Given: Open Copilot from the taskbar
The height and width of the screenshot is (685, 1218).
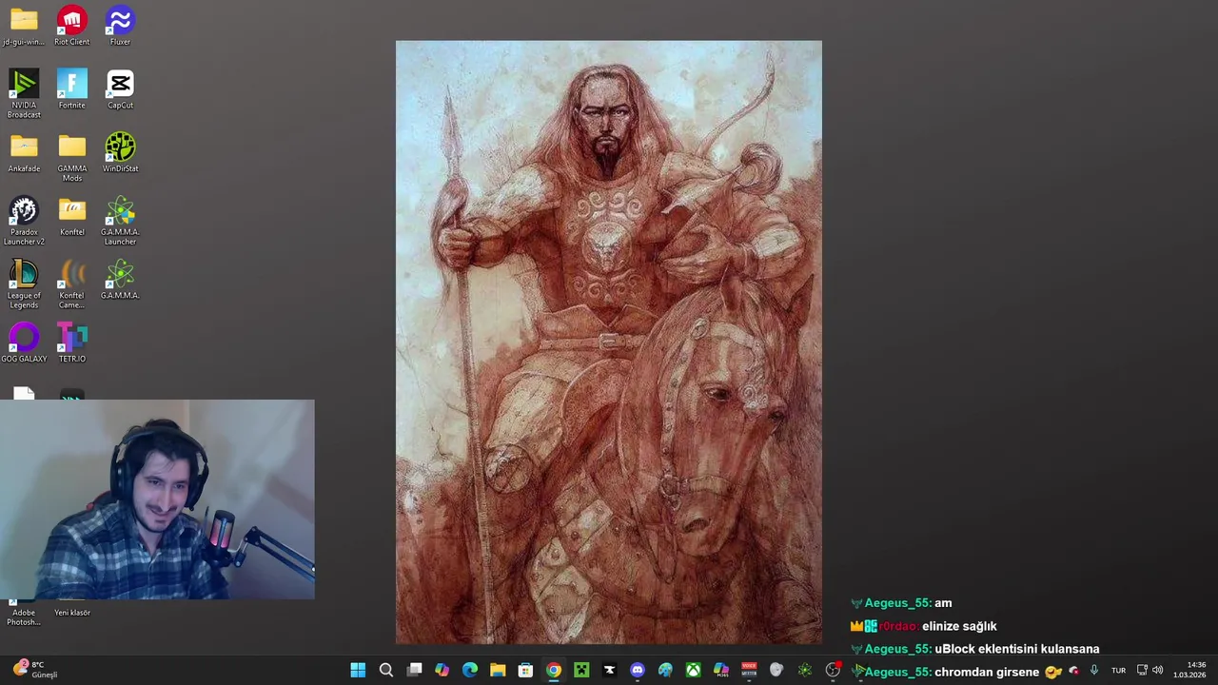Looking at the screenshot, I should 442,671.
